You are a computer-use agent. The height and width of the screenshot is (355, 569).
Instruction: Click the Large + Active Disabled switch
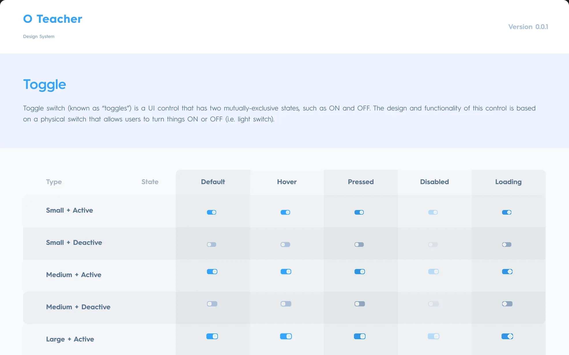[x=434, y=336]
